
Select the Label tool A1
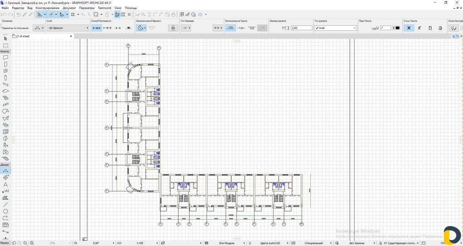pyautogui.click(x=5, y=191)
